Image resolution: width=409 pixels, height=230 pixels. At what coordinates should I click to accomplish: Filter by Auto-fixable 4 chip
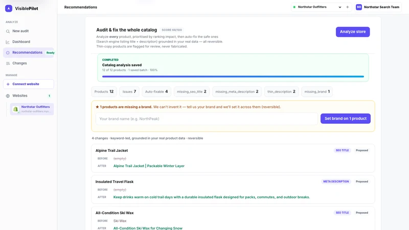point(156,91)
